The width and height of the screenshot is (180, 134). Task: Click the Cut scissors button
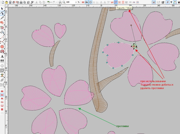tap(36, 2)
